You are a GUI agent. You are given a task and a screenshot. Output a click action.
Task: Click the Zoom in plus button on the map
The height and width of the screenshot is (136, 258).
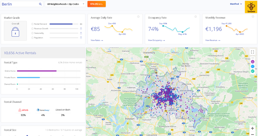click(x=252, y=128)
